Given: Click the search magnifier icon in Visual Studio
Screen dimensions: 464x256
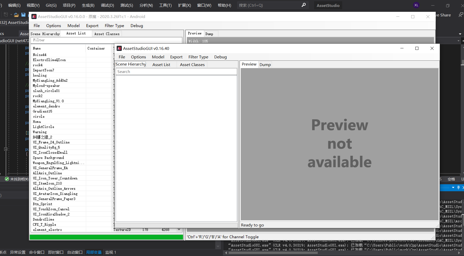Looking at the screenshot, I should click(x=304, y=5).
